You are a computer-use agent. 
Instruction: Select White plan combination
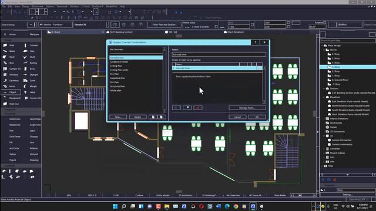pyautogui.click(x=116, y=90)
